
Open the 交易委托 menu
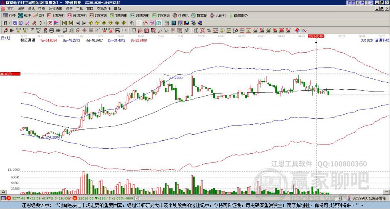(x=104, y=9)
